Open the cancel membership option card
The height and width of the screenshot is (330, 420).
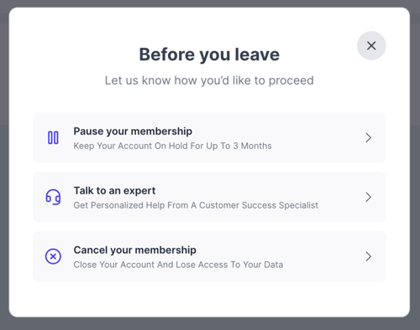(x=209, y=256)
